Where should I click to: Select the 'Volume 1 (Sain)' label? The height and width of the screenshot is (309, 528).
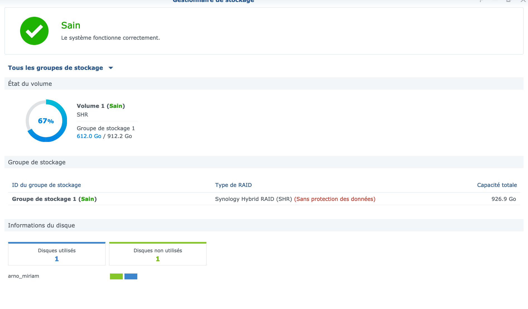point(101,106)
